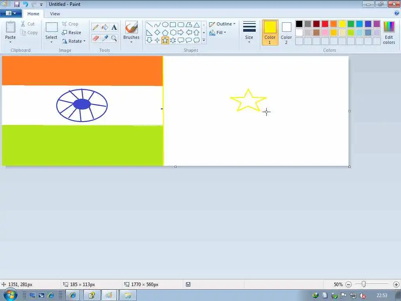Click the Resize button
The image size is (401, 301).
[x=72, y=33]
